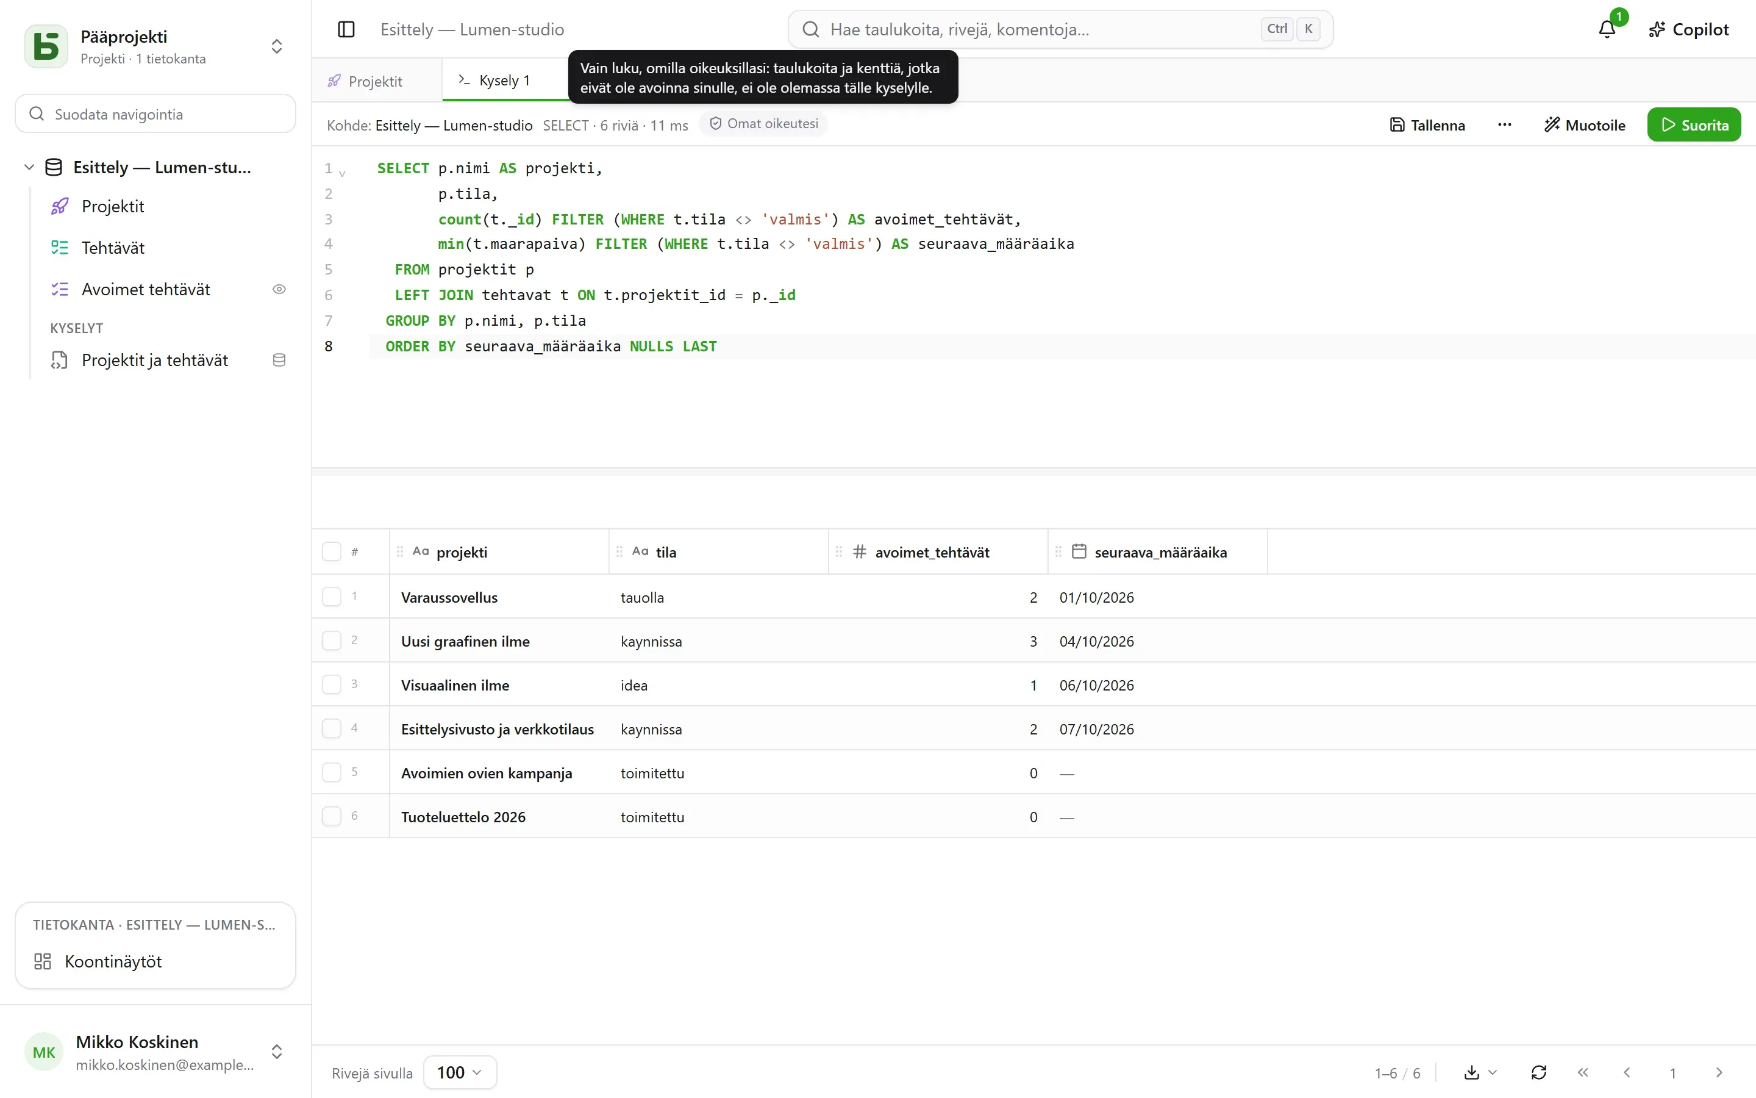Image resolution: width=1756 pixels, height=1098 pixels.
Task: Click the Pääprojekti logo icon
Action: [x=46, y=46]
